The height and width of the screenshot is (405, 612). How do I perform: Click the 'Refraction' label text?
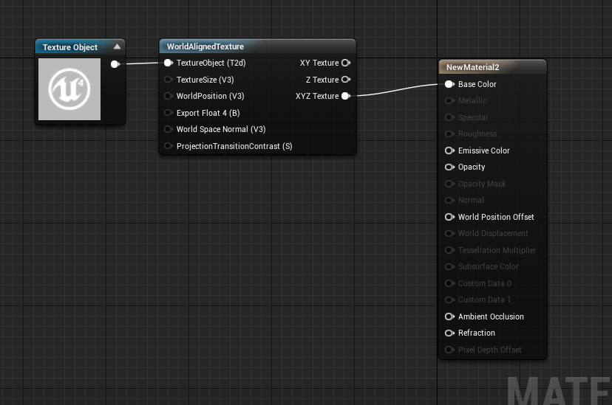[476, 333]
